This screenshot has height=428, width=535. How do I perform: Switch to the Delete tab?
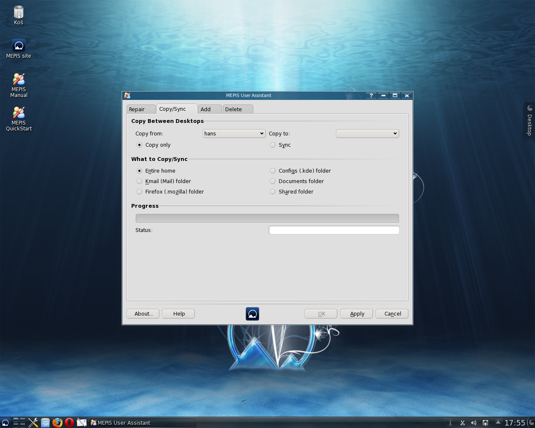(237, 109)
